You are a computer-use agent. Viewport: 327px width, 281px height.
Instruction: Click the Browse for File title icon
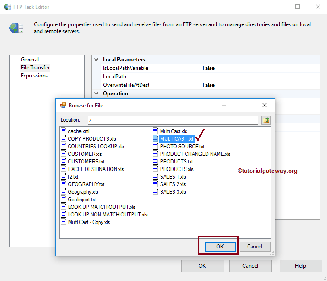63,106
